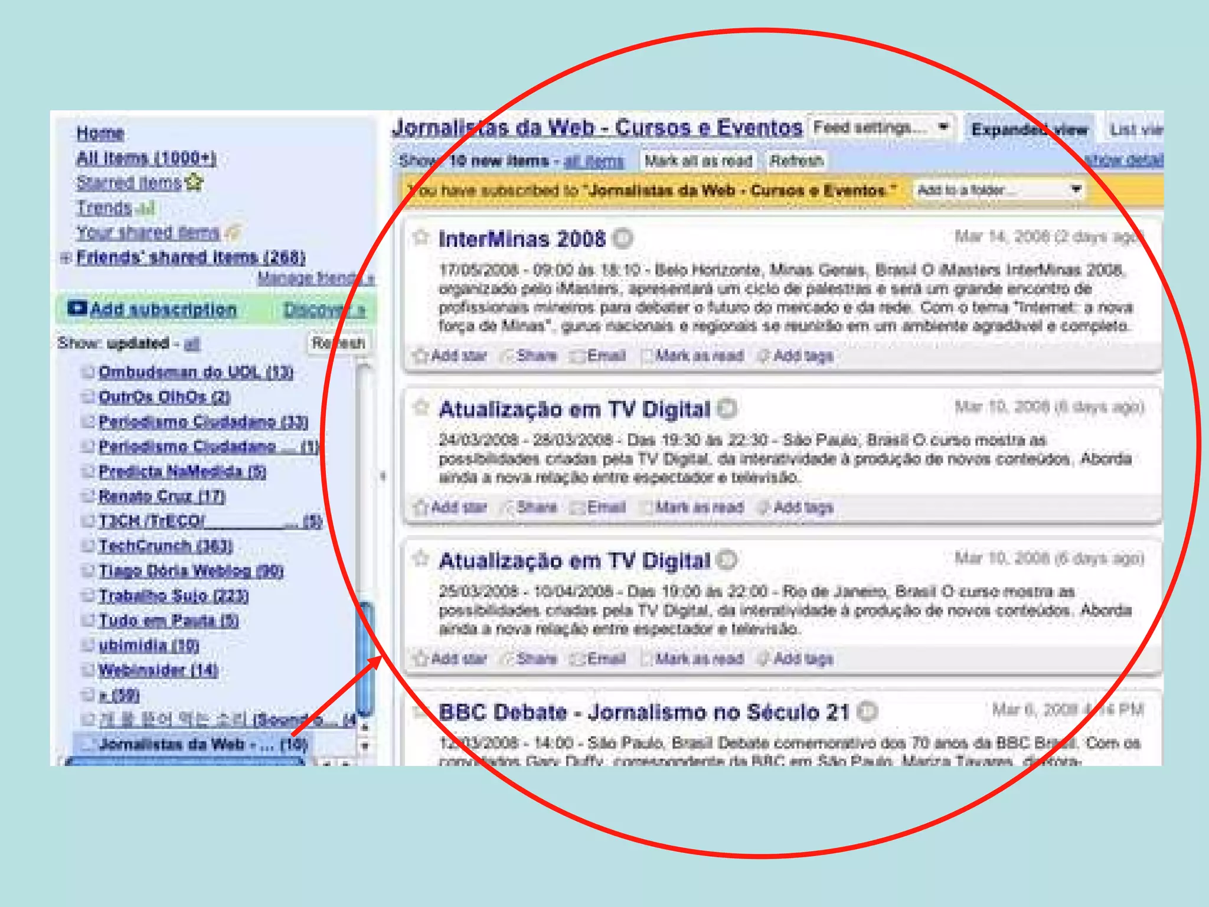This screenshot has height=907, width=1209.
Task: Check Mark as read under InterMinas 2008
Action: (x=648, y=356)
